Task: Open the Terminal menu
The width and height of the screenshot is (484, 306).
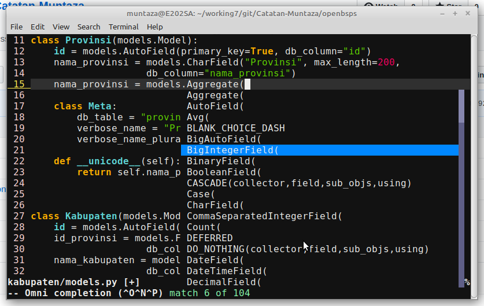Action: (124, 27)
